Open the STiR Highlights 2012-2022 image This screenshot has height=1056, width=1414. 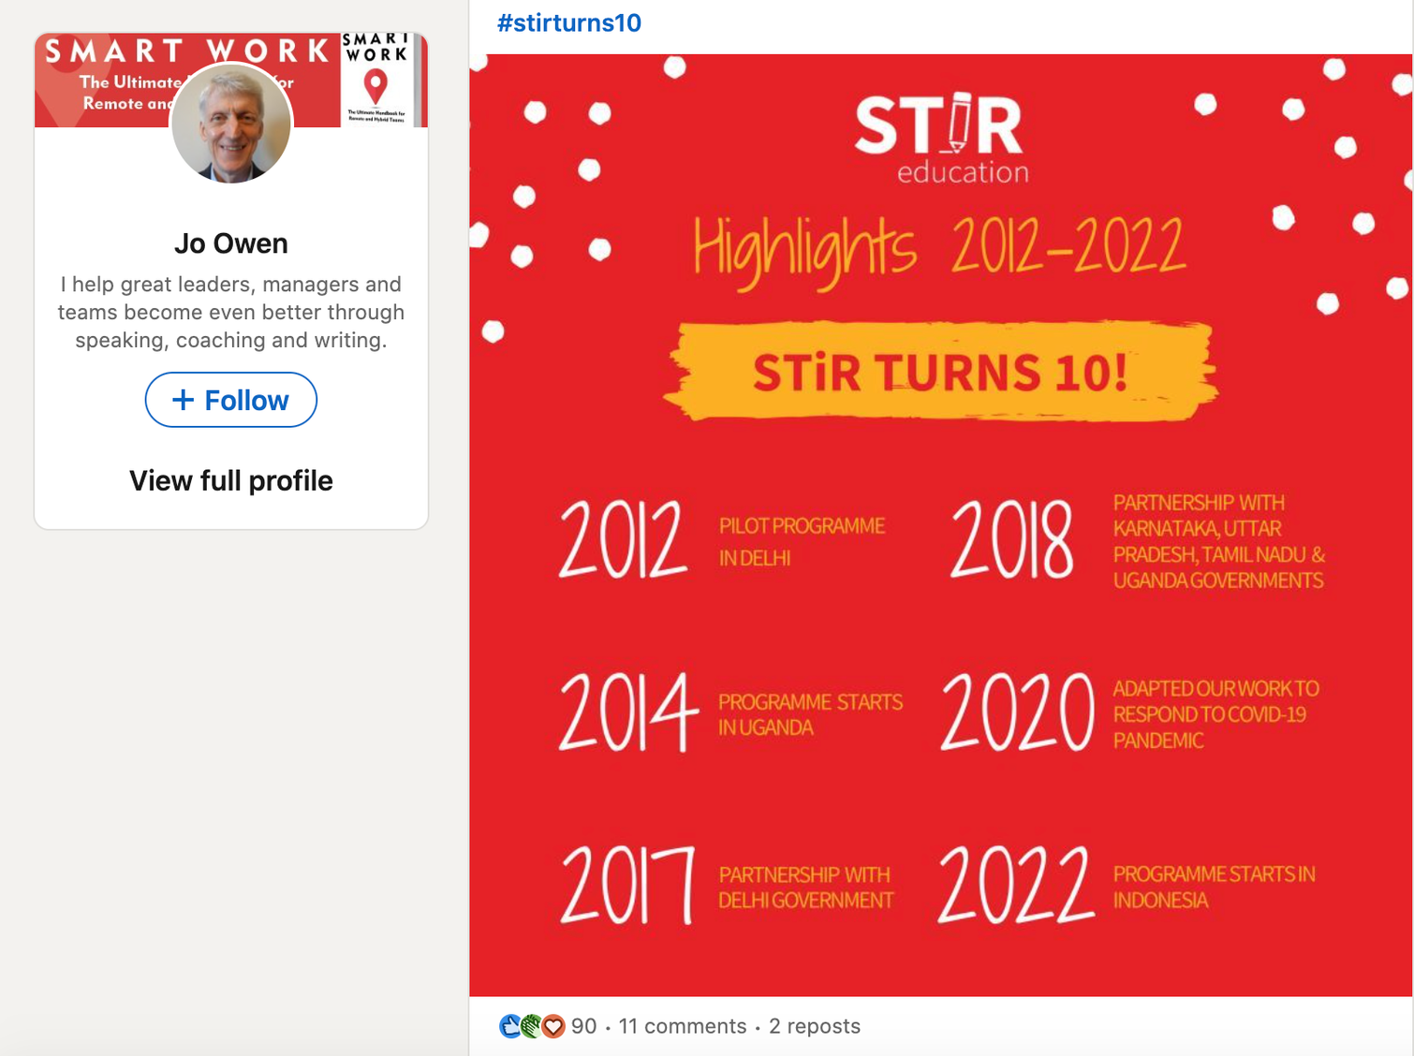(x=940, y=524)
